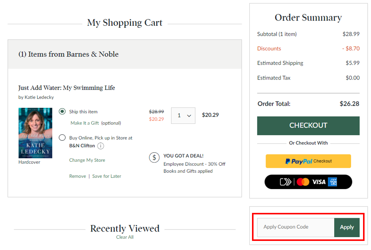
Task: Click the Visa payment icon
Action: [x=319, y=182]
